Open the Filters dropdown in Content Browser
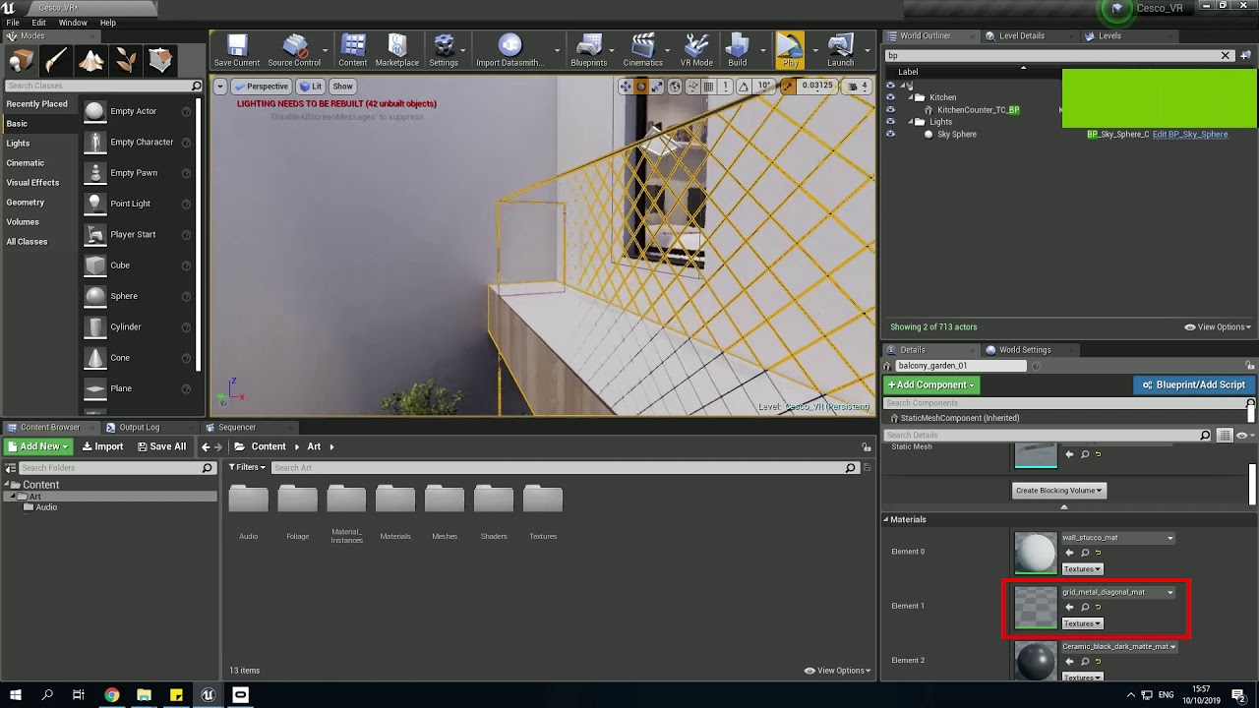The height and width of the screenshot is (708, 1259). (247, 468)
